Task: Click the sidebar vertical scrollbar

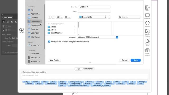Action: [44, 27]
